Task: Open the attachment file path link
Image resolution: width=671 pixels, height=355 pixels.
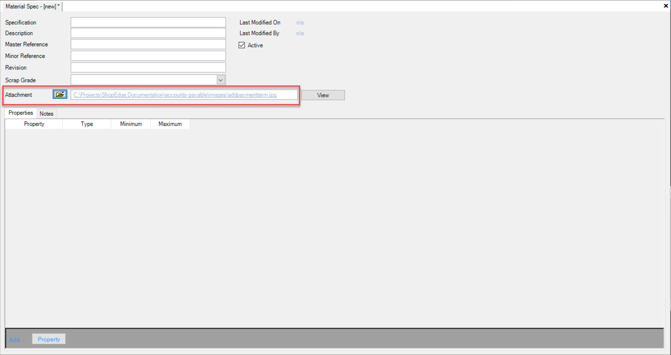Action: (x=175, y=95)
